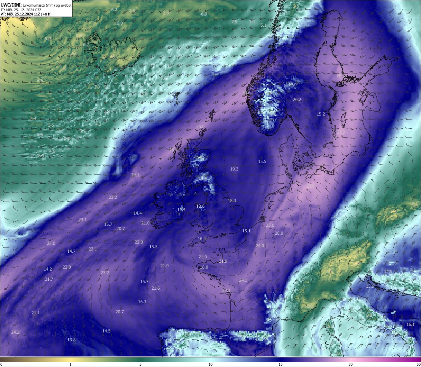Click the 18.3 value off eastern England
Viewport: 421px width, 367px height.
point(232,200)
